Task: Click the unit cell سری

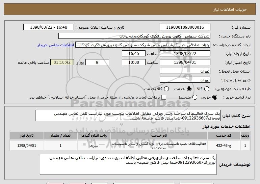Action: (x=94, y=146)
